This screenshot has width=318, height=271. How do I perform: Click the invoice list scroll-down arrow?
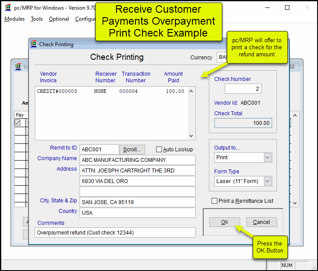tap(191, 136)
